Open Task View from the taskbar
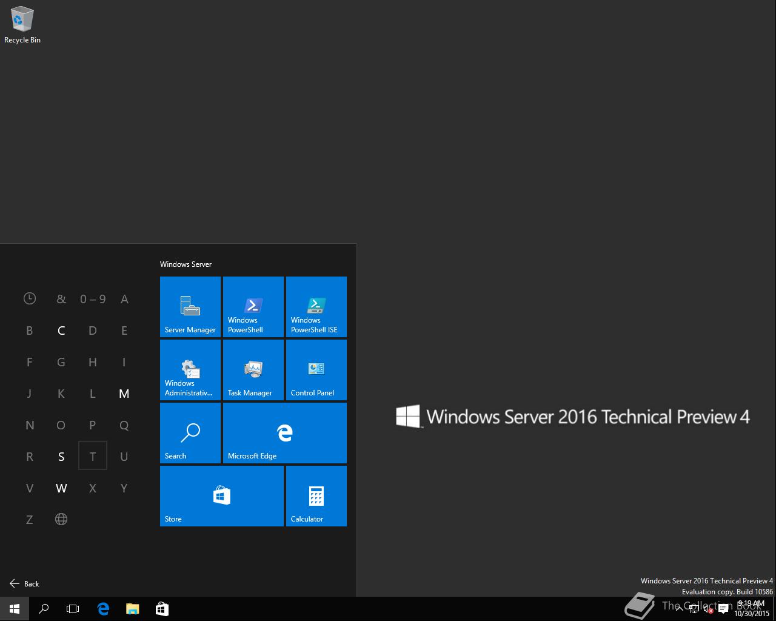 point(73,609)
